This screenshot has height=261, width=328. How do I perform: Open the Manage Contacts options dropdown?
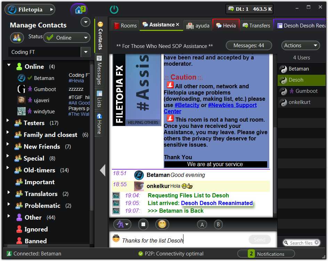pyautogui.click(x=85, y=22)
